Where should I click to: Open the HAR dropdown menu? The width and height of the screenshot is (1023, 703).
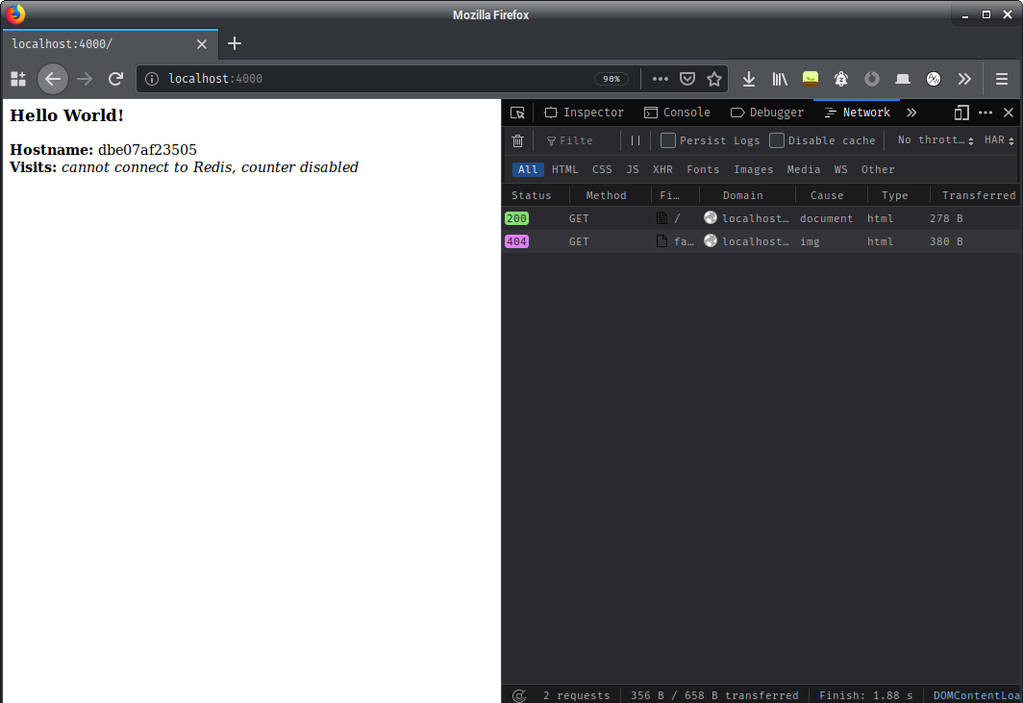[999, 140]
